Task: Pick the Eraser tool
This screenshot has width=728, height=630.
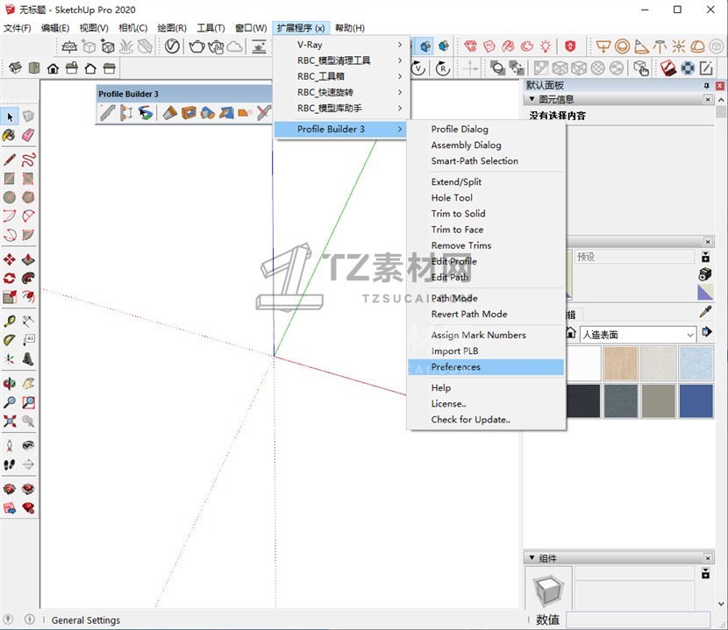Action: 28,136
